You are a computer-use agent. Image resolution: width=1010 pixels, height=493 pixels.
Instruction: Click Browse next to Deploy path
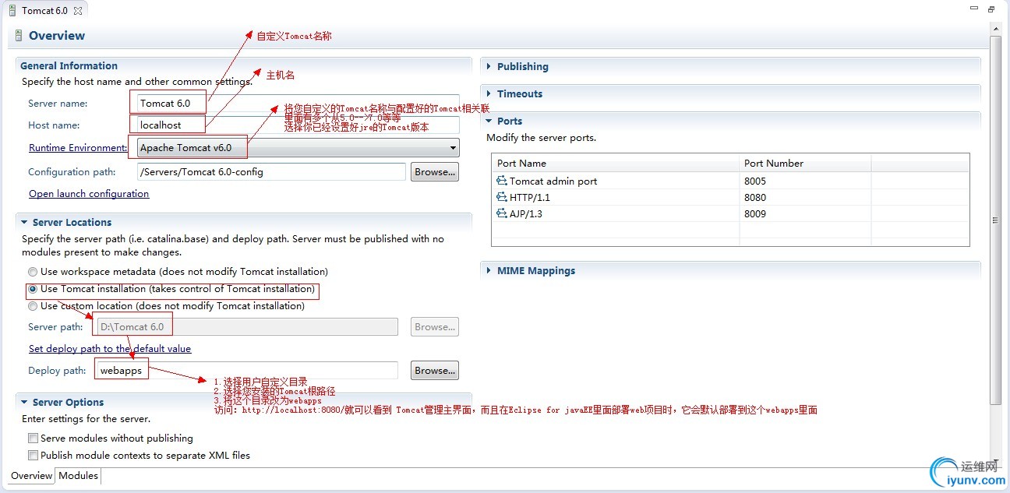pos(434,371)
